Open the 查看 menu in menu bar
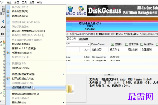 (32, 2)
